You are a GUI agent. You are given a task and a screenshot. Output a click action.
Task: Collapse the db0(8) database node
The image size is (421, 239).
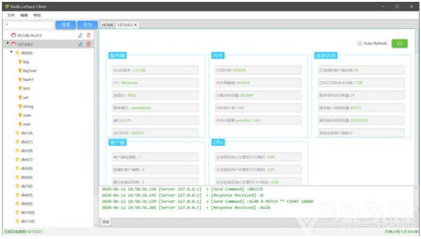coord(11,52)
